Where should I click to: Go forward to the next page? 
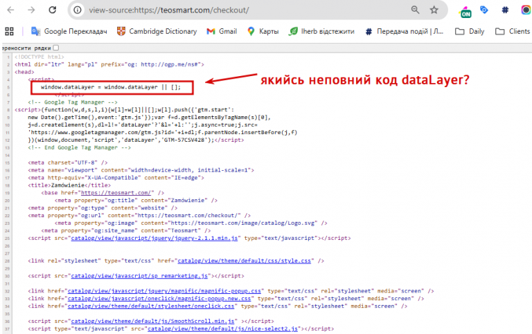(x=31, y=10)
